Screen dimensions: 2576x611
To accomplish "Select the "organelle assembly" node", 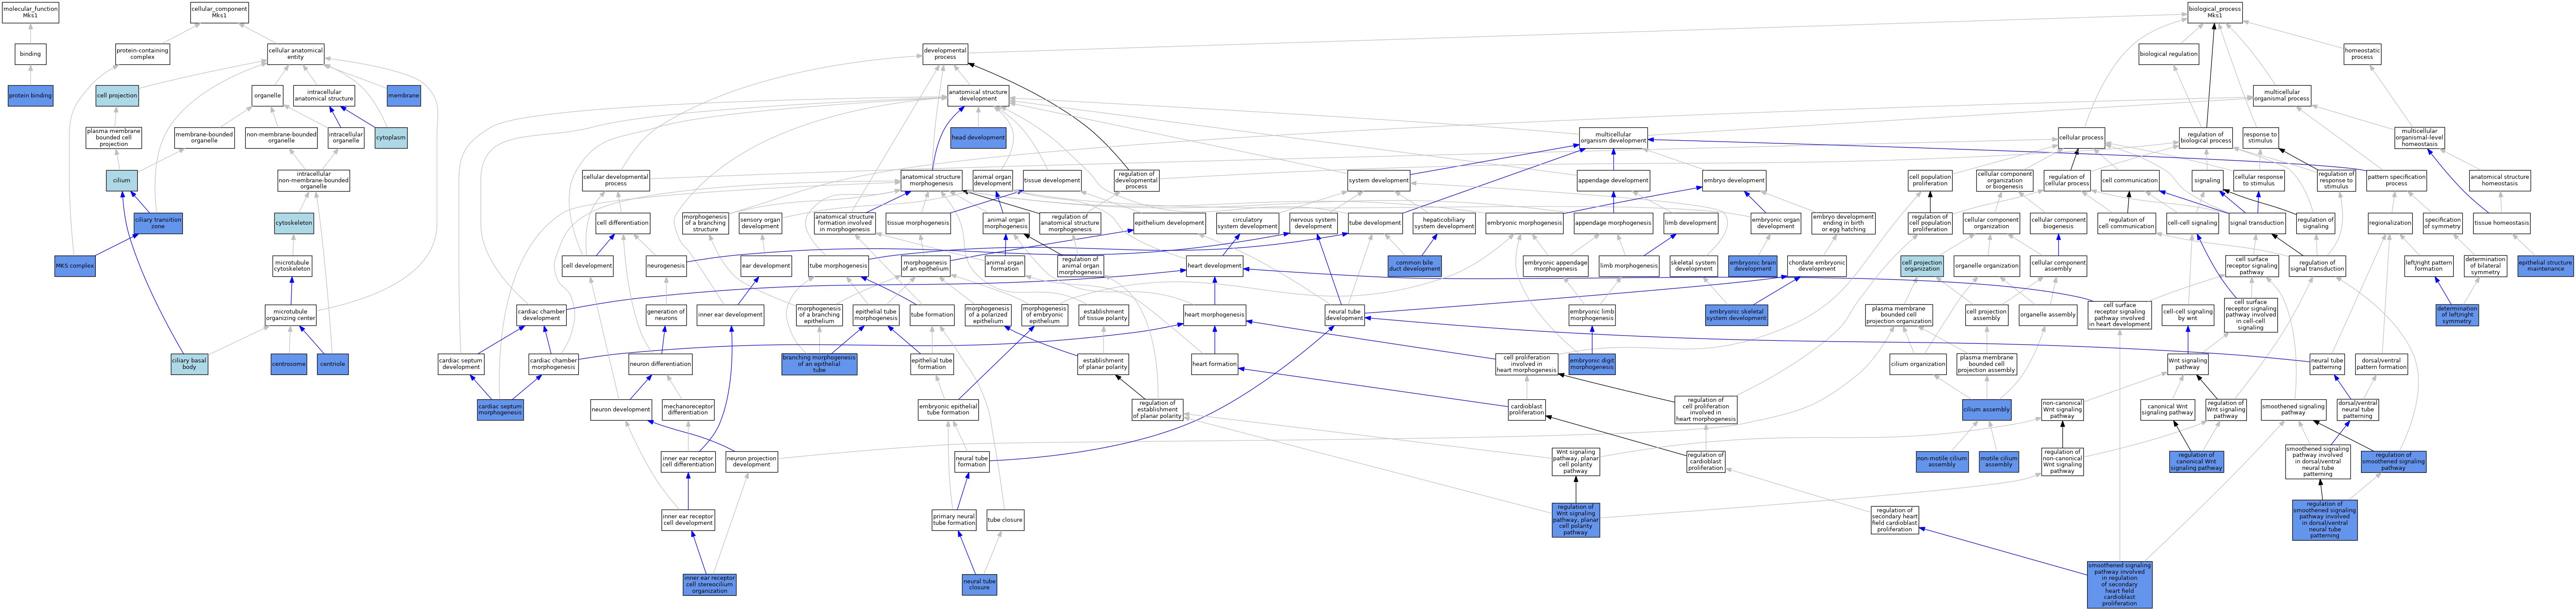I will click(x=2047, y=316).
